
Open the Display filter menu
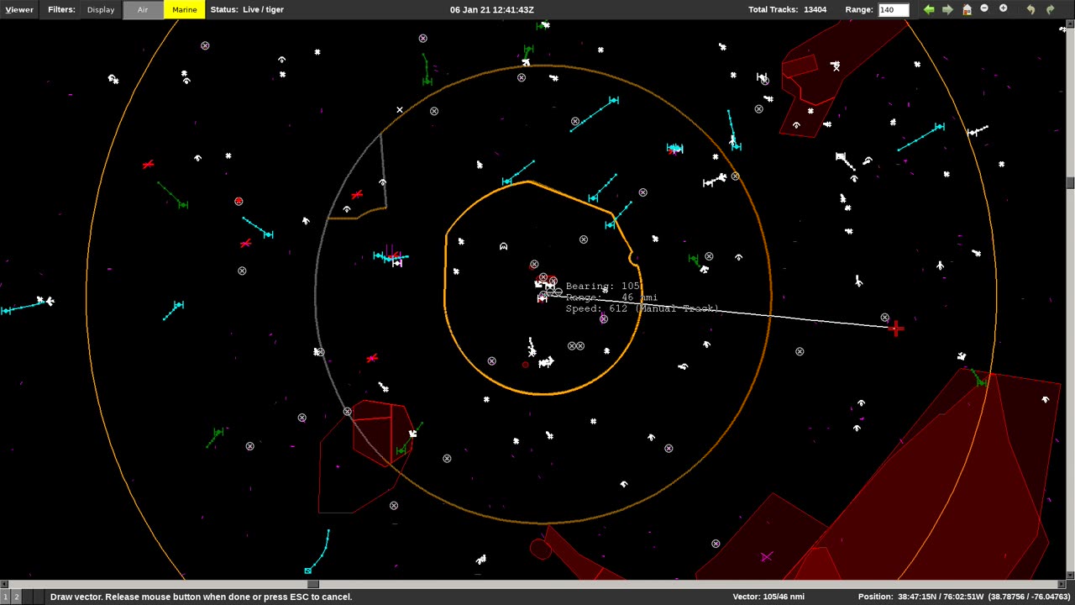tap(101, 9)
